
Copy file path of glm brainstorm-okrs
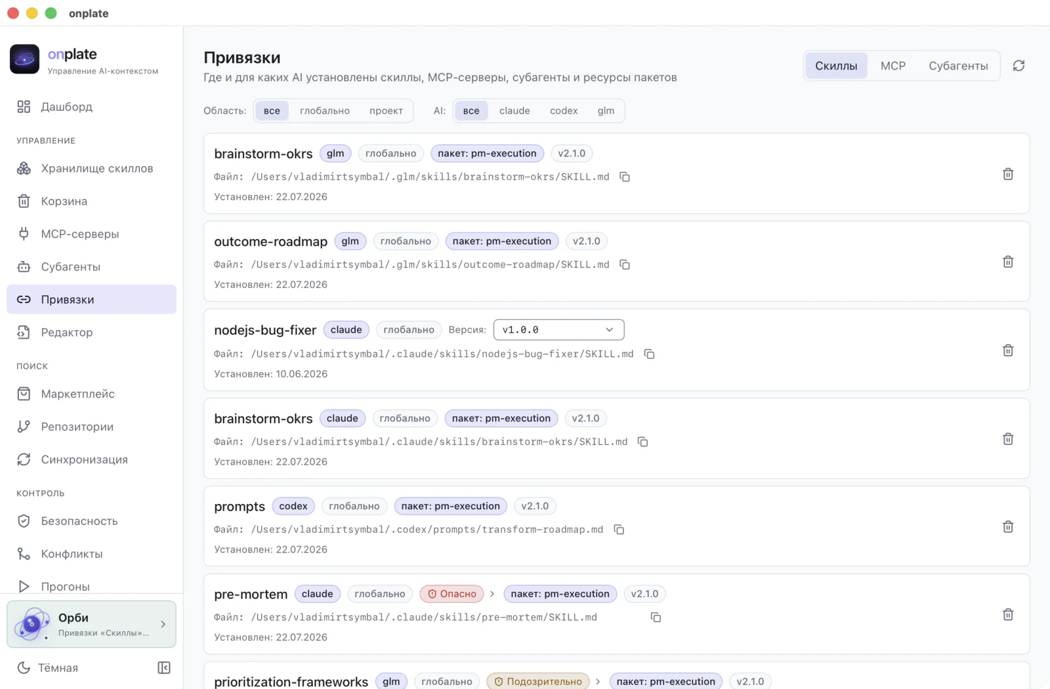click(x=625, y=177)
